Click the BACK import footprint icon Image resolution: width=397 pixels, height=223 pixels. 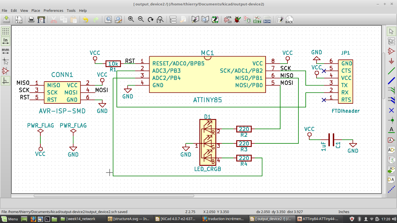pos(289,19)
